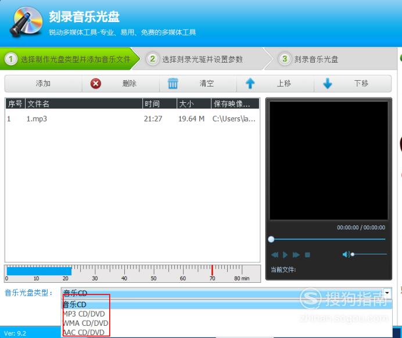Viewport: 402px width, 338px height.
Task: Click the red 70 min capacity marker
Action: pos(212,271)
